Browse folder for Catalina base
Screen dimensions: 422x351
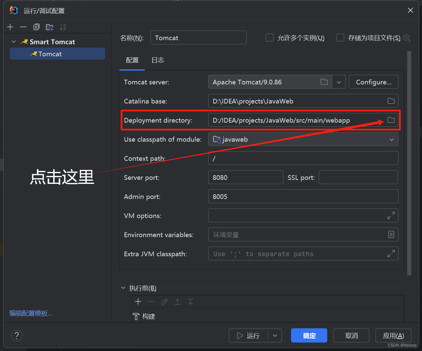click(391, 101)
